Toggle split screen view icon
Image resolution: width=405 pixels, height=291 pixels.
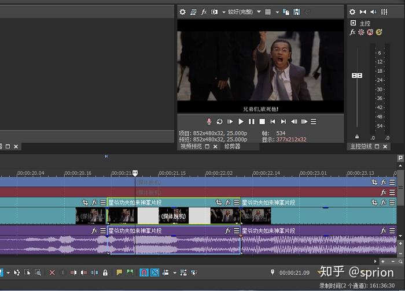coord(214,12)
